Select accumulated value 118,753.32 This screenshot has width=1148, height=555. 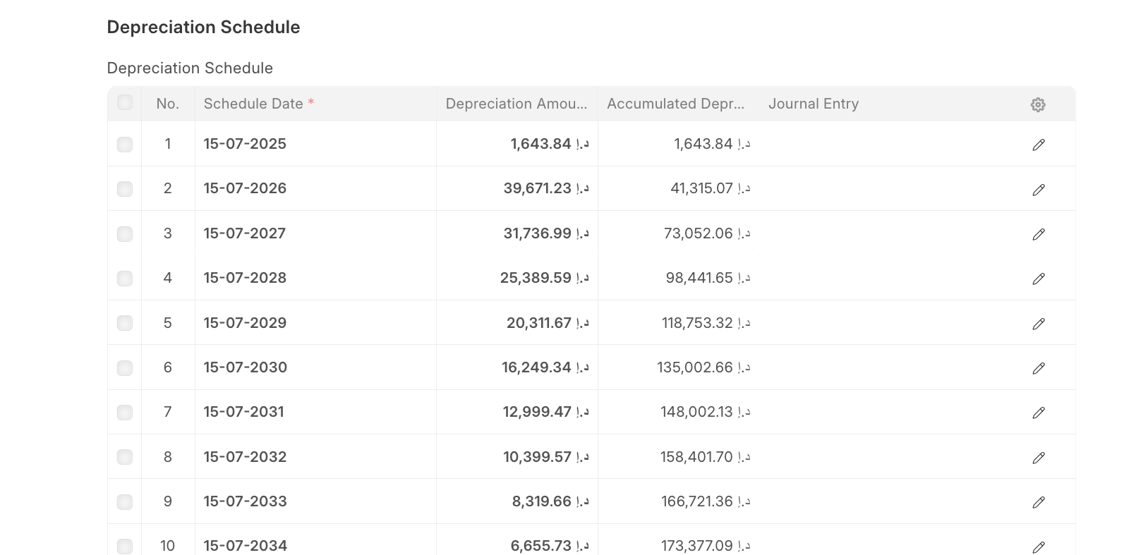(x=678, y=322)
